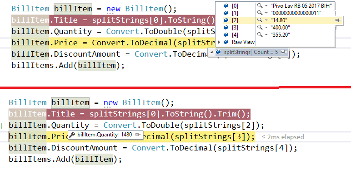Click the 1480 value in Quantity datatip

tap(126, 135)
